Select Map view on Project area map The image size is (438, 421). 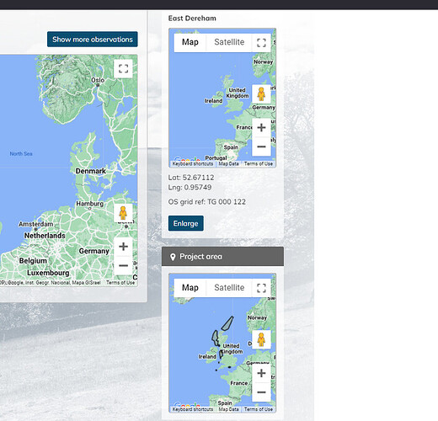(x=190, y=288)
